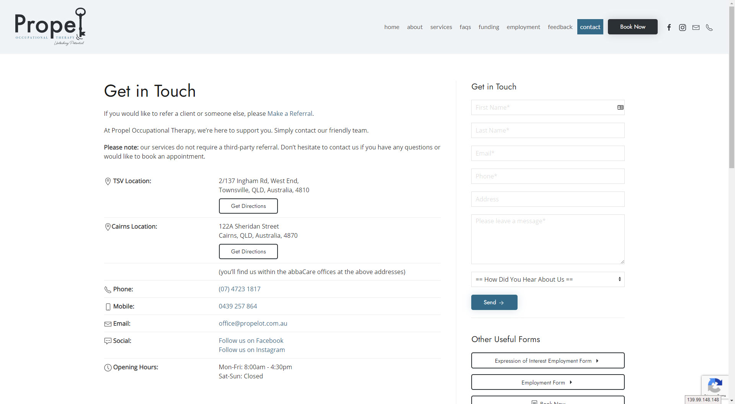Click the Email row envelope icon

point(108,324)
